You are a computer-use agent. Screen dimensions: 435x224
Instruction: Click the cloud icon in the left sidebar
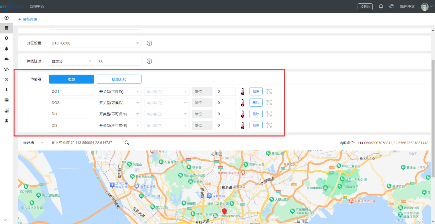(7, 59)
